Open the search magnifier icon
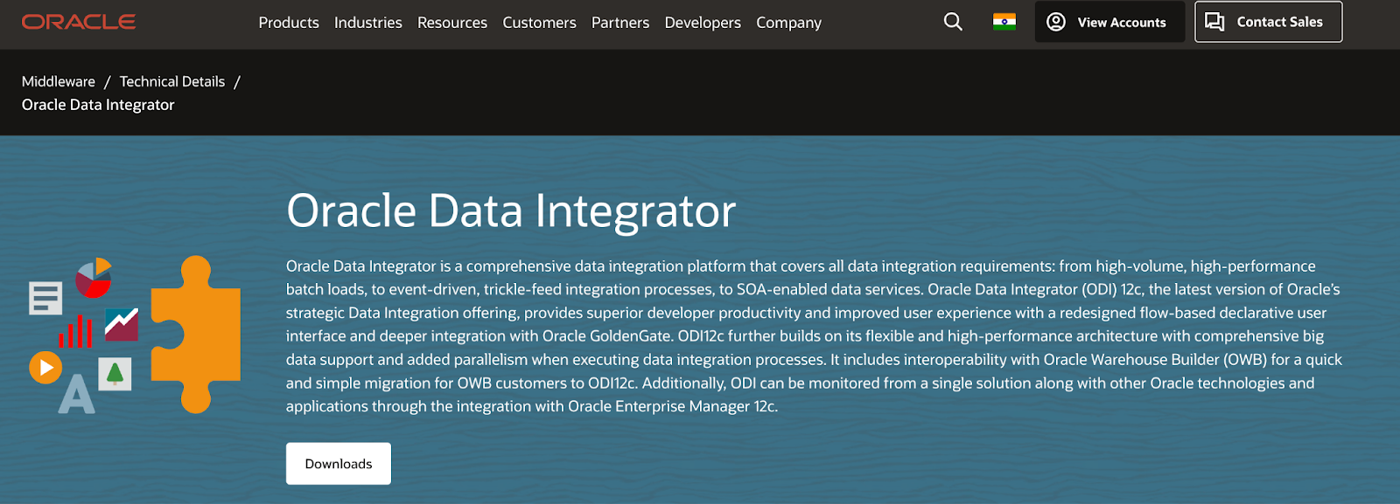Viewport: 1400px width, 504px height. [953, 22]
